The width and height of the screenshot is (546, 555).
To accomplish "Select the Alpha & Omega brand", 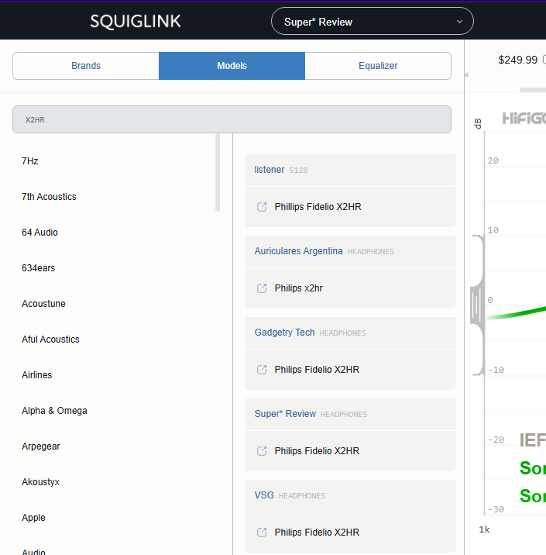I will pos(54,411).
